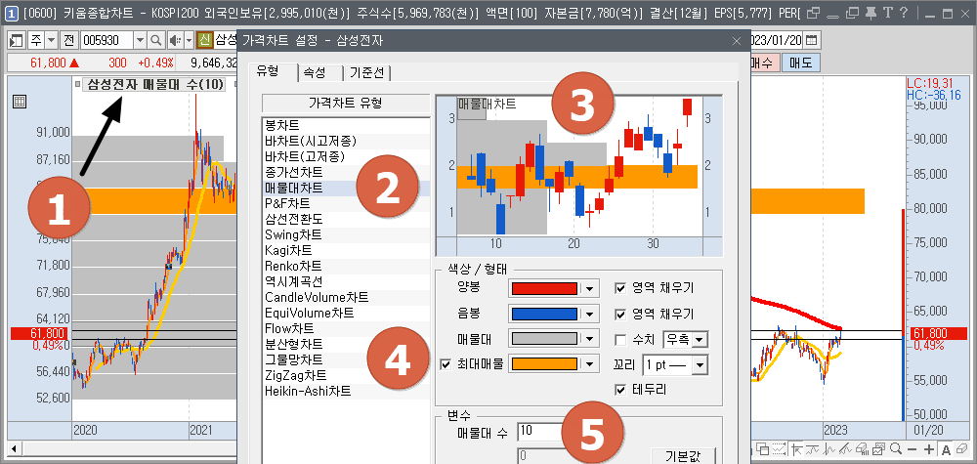Image resolution: width=977 pixels, height=464 pixels.
Task: Click the vertical line chart tool icon
Action: 828,449
